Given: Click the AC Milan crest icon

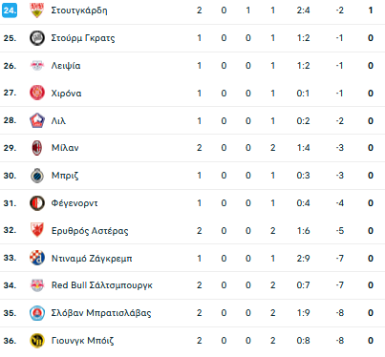Looking at the screenshot, I should point(37,148).
